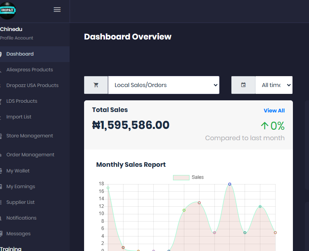
Task: Click the shopping cart icon beside sales dropdown
Action: (x=96, y=85)
